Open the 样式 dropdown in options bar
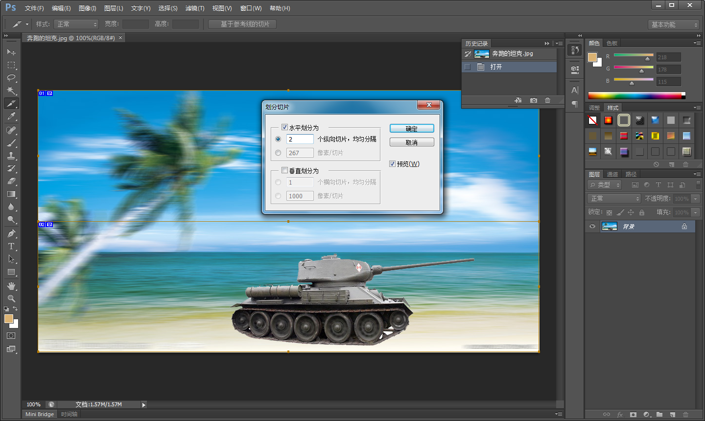 coord(76,24)
